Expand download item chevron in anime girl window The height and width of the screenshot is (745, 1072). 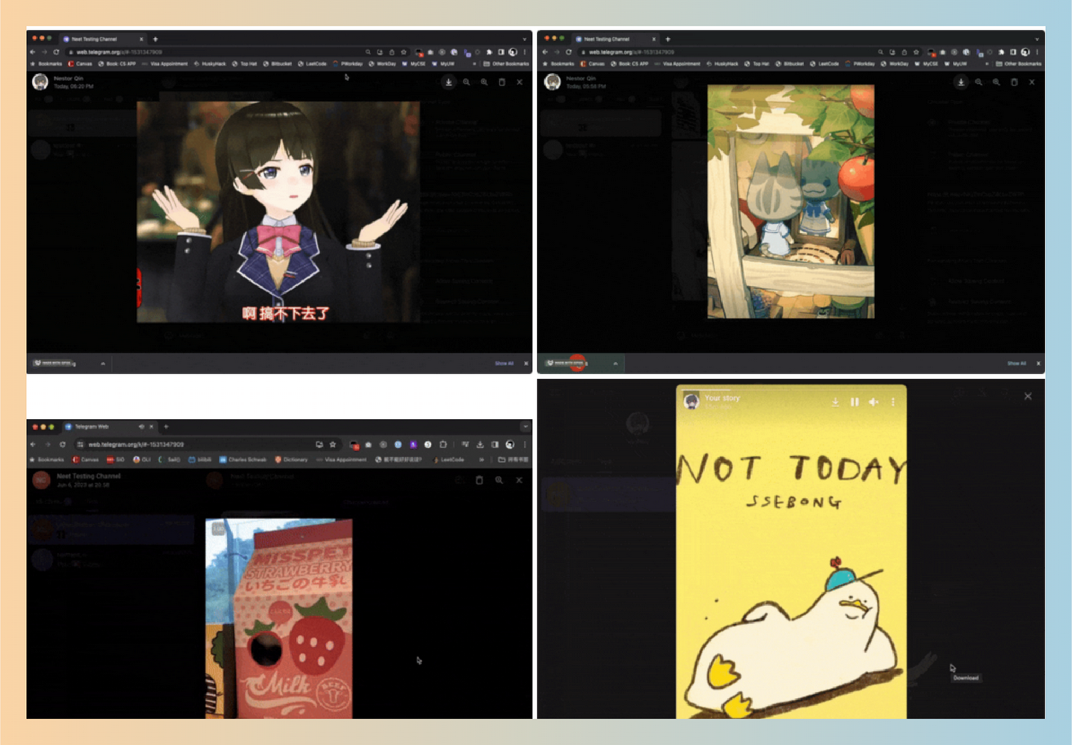tap(103, 363)
